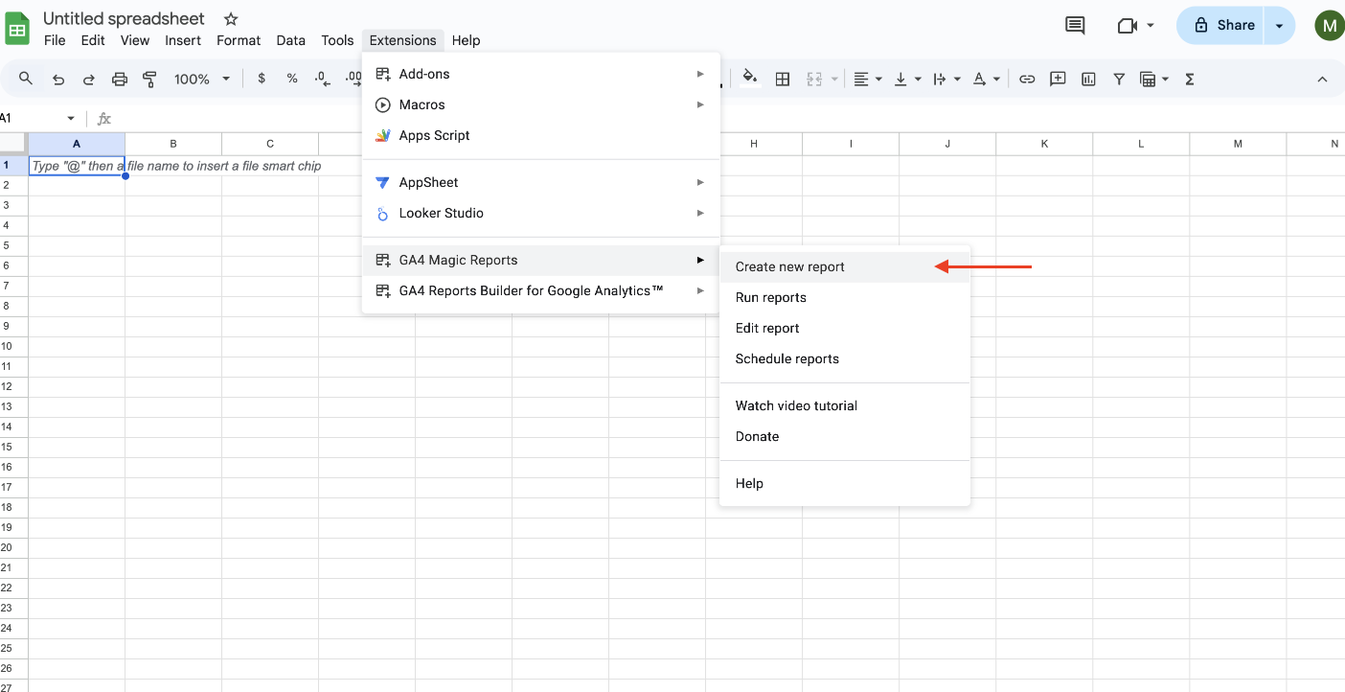Choose Run reports
Screen dimensions: 1345x692
tap(845, 297)
